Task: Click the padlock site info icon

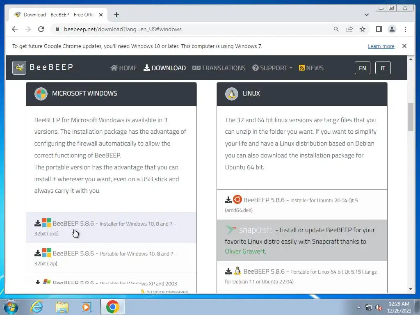Action: click(x=57, y=29)
